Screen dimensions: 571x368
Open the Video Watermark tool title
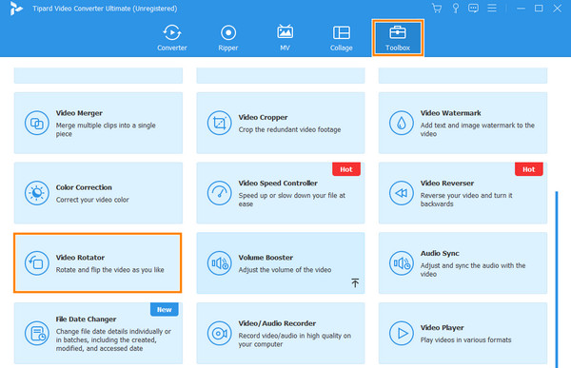point(451,113)
